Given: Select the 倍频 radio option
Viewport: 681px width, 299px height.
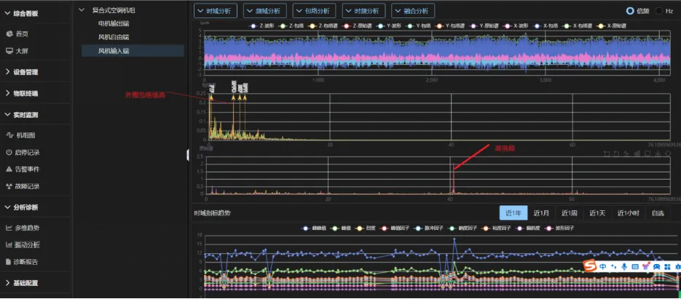Looking at the screenshot, I should (x=637, y=11).
